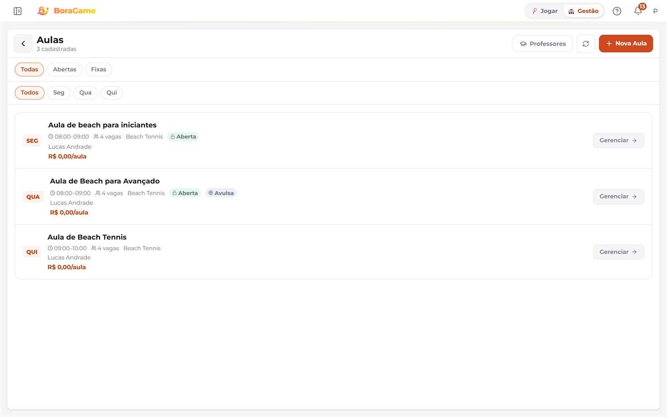The height and width of the screenshot is (417, 667).
Task: Click the QUI day badge
Action: pos(32,252)
